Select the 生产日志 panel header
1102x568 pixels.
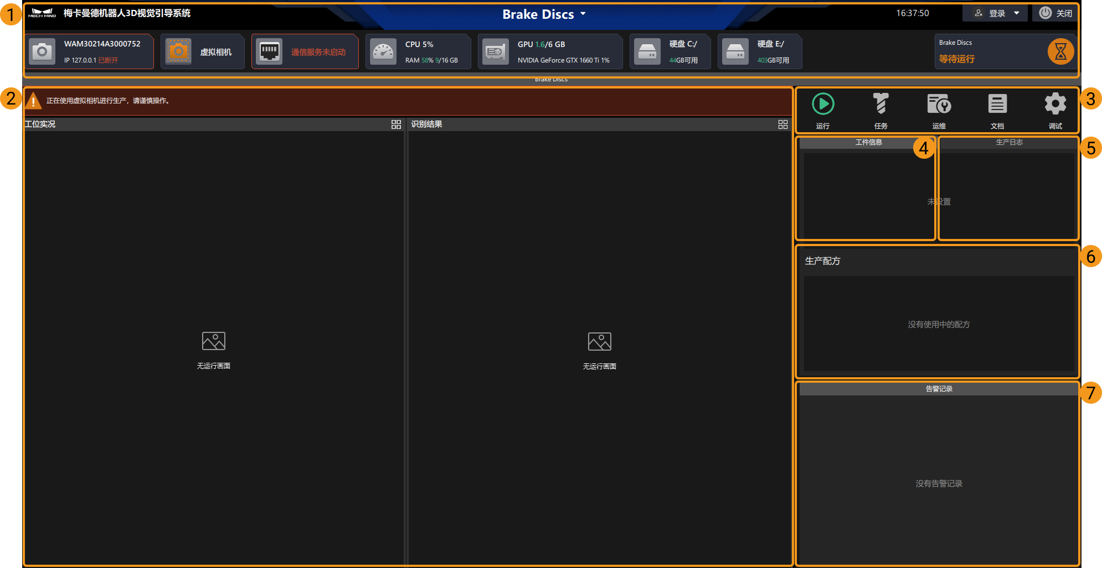[1009, 143]
